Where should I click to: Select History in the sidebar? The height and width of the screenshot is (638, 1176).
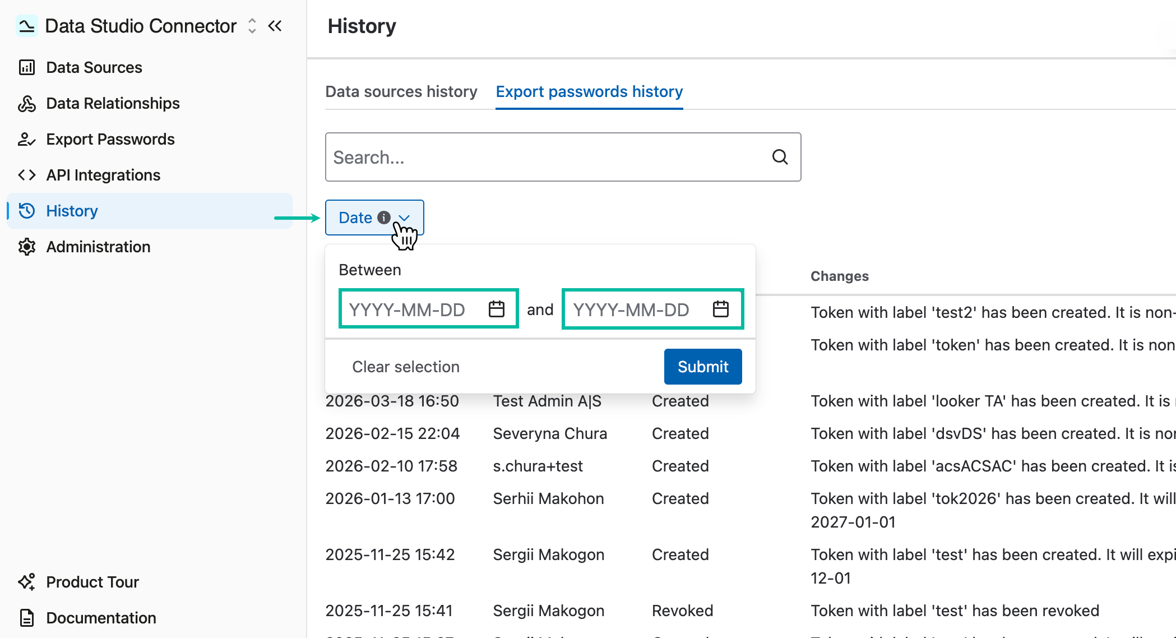coord(150,211)
